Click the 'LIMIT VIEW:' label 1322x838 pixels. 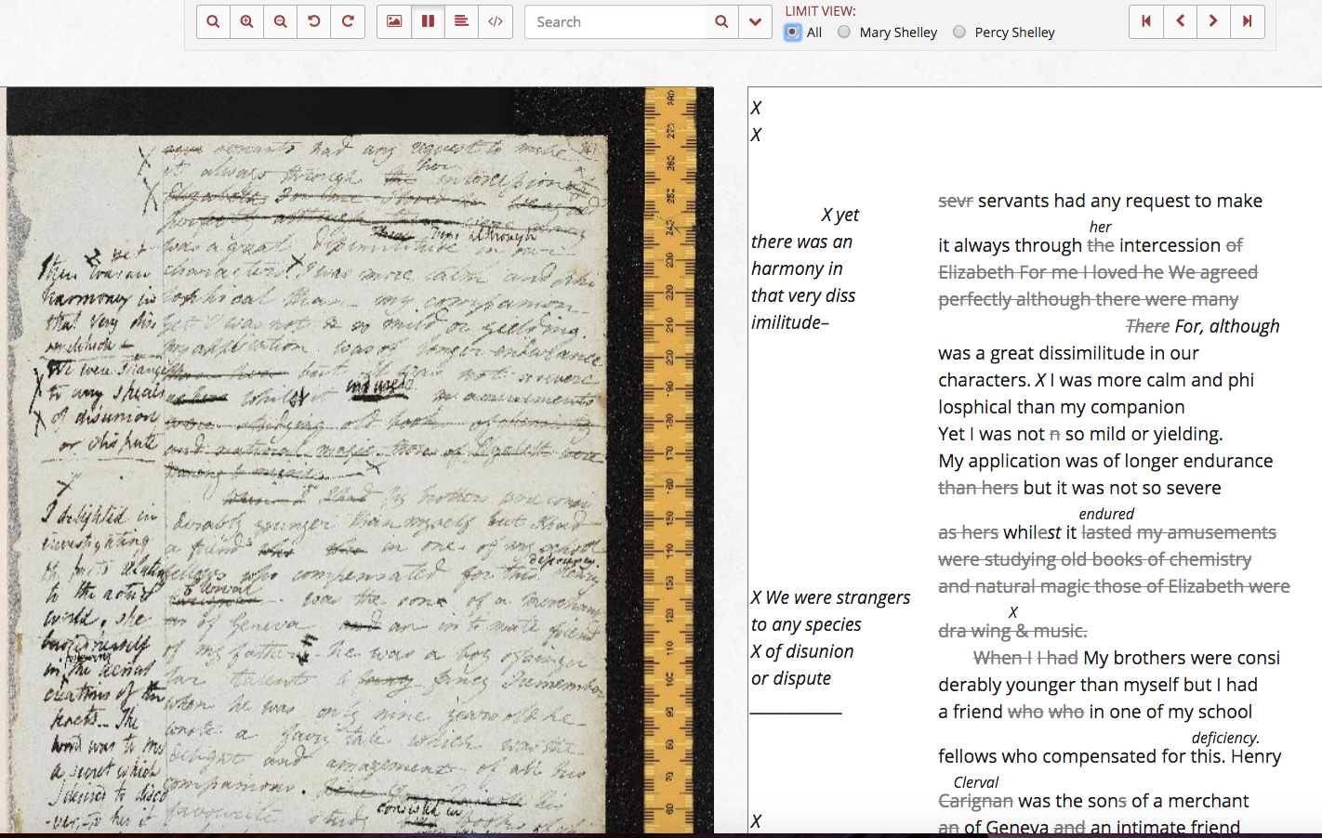(821, 11)
